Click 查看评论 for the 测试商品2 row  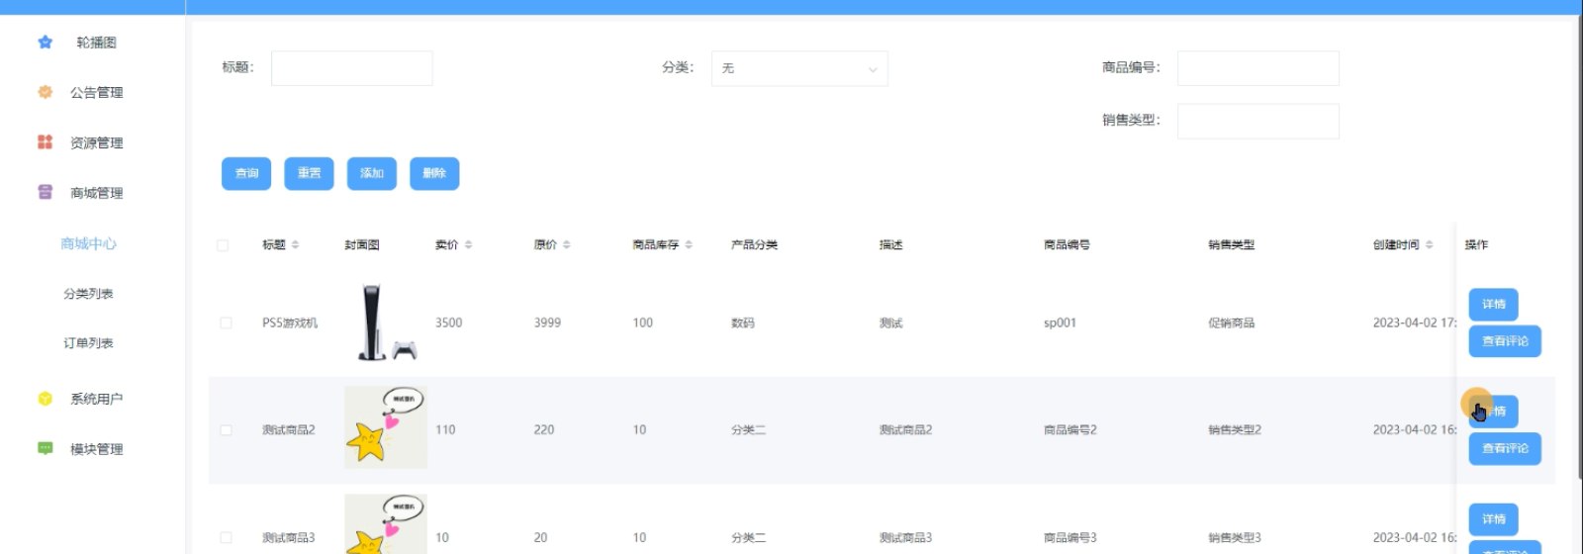1505,449
